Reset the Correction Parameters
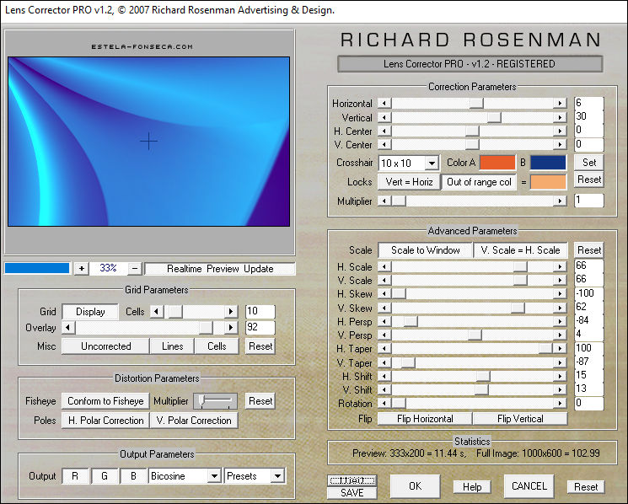Viewport: 628px width, 504px height. [589, 180]
